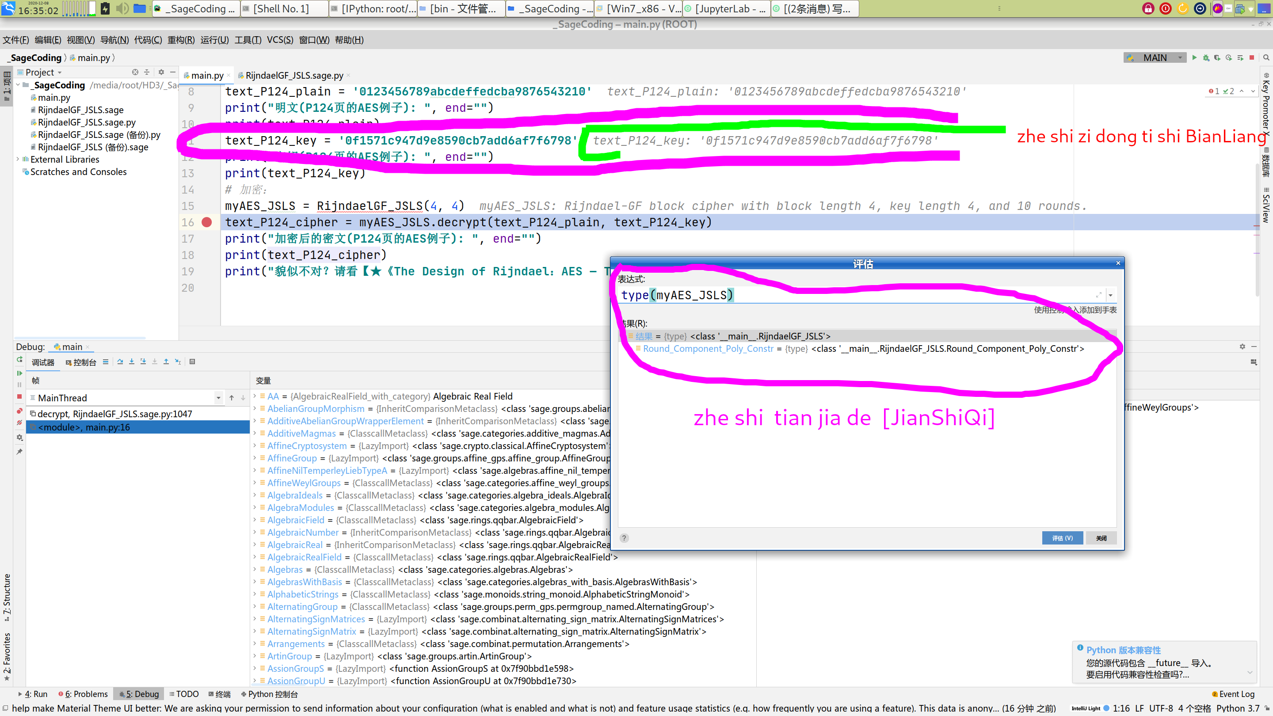1273x716 pixels.
Task: Switch to the RijndaelGF_JSLS.sage.py editor tab
Action: point(294,76)
